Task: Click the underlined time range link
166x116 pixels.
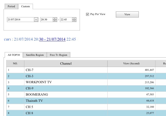Action: [x=52, y=39]
